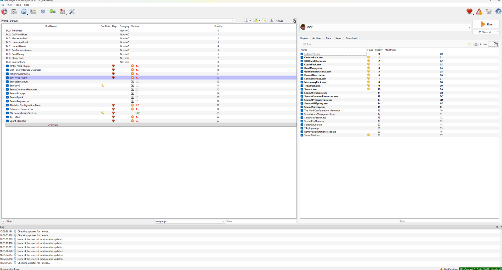
Task: Click the refresh toolbar icon
Action: (x=43, y=11)
